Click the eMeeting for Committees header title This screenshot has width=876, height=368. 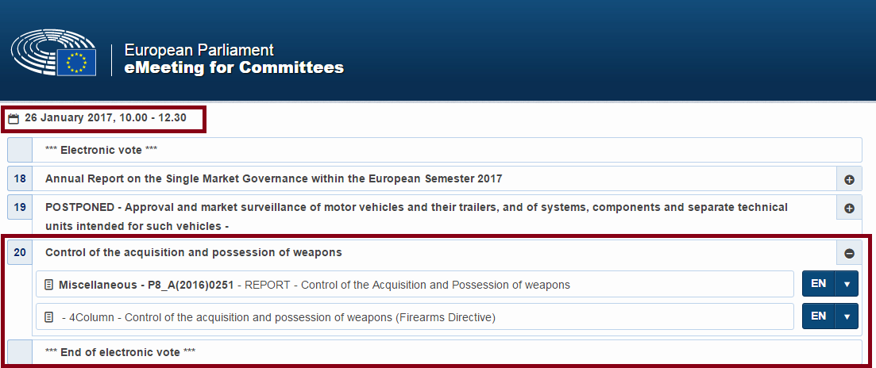pyautogui.click(x=234, y=67)
